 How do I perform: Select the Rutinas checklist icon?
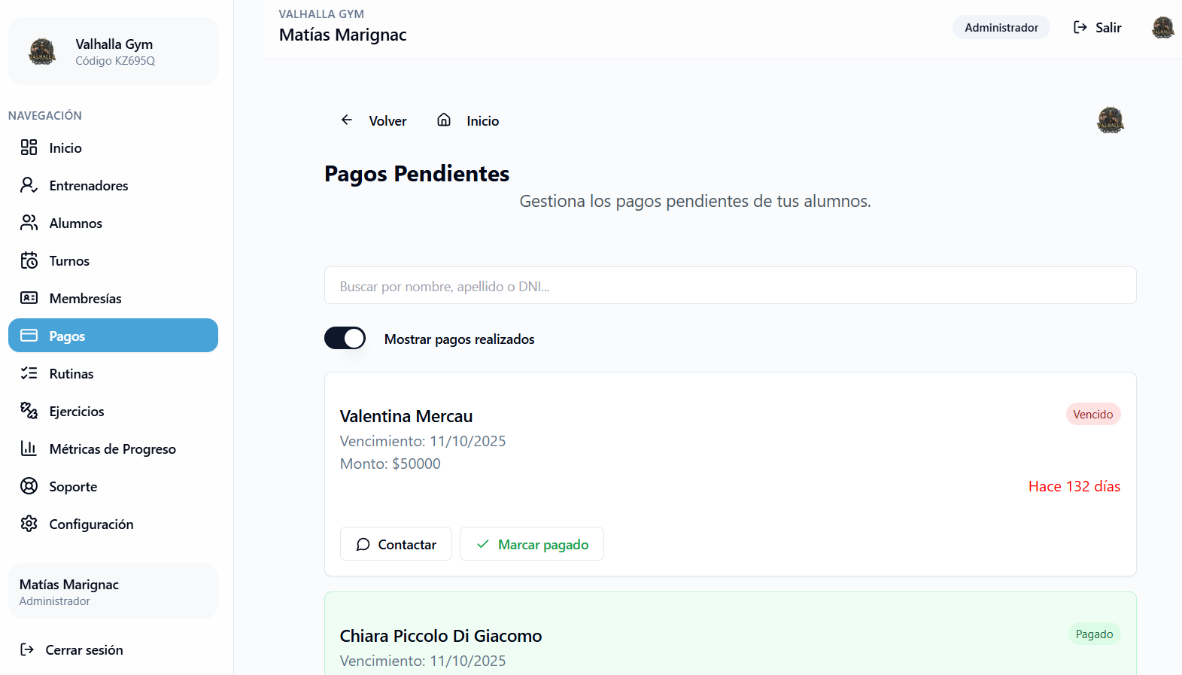(29, 373)
